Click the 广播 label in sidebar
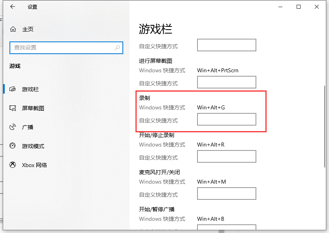329x233 pixels. point(28,127)
